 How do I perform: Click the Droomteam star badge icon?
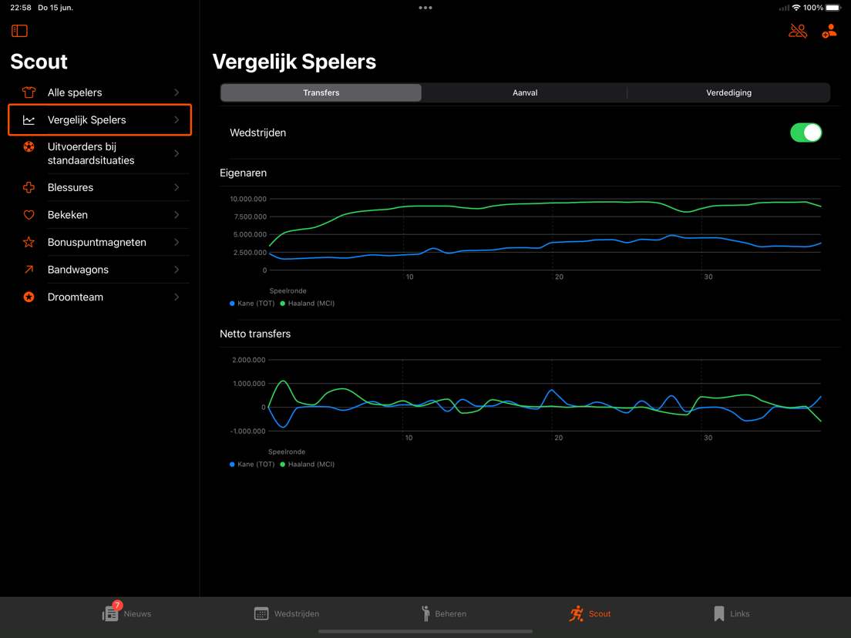(29, 297)
